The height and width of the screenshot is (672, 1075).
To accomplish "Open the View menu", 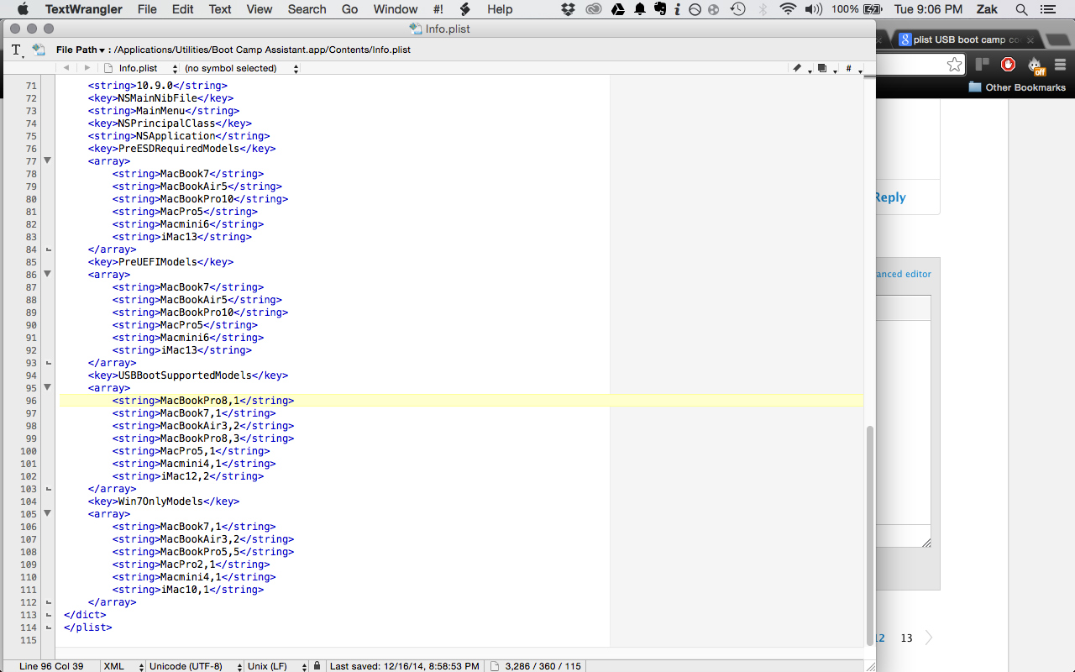I will (x=260, y=9).
